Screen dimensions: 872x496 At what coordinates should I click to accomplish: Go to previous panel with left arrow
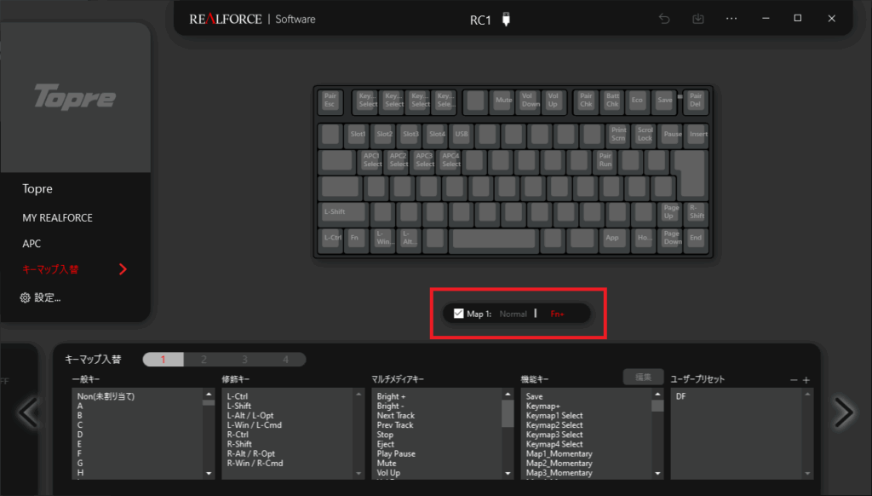[x=28, y=412]
